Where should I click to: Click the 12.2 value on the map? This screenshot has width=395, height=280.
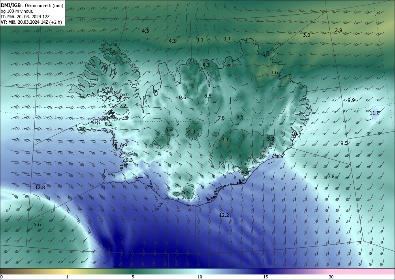pyautogui.click(x=224, y=215)
